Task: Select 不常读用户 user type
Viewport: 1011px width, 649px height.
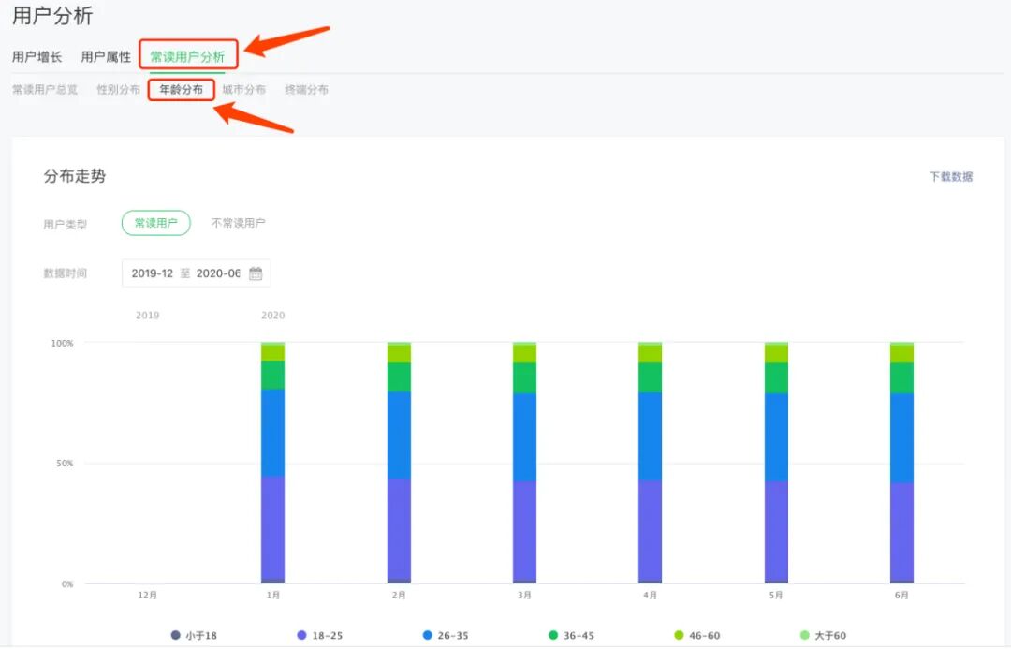Action: point(239,223)
